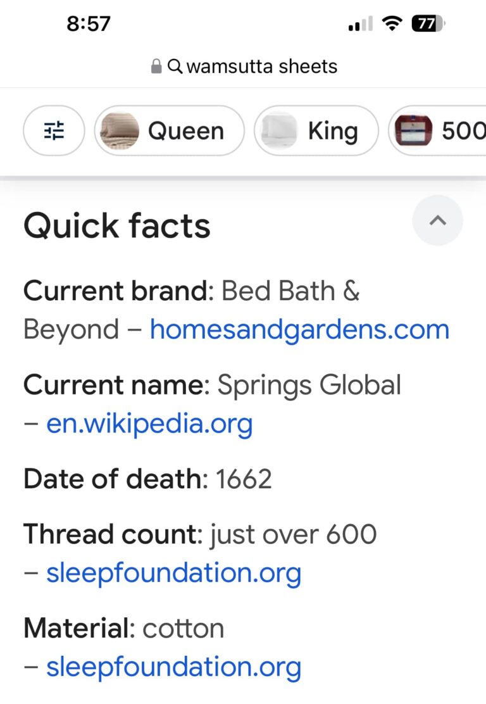
Task: Tap the 8:57 clock in status bar
Action: pos(89,24)
